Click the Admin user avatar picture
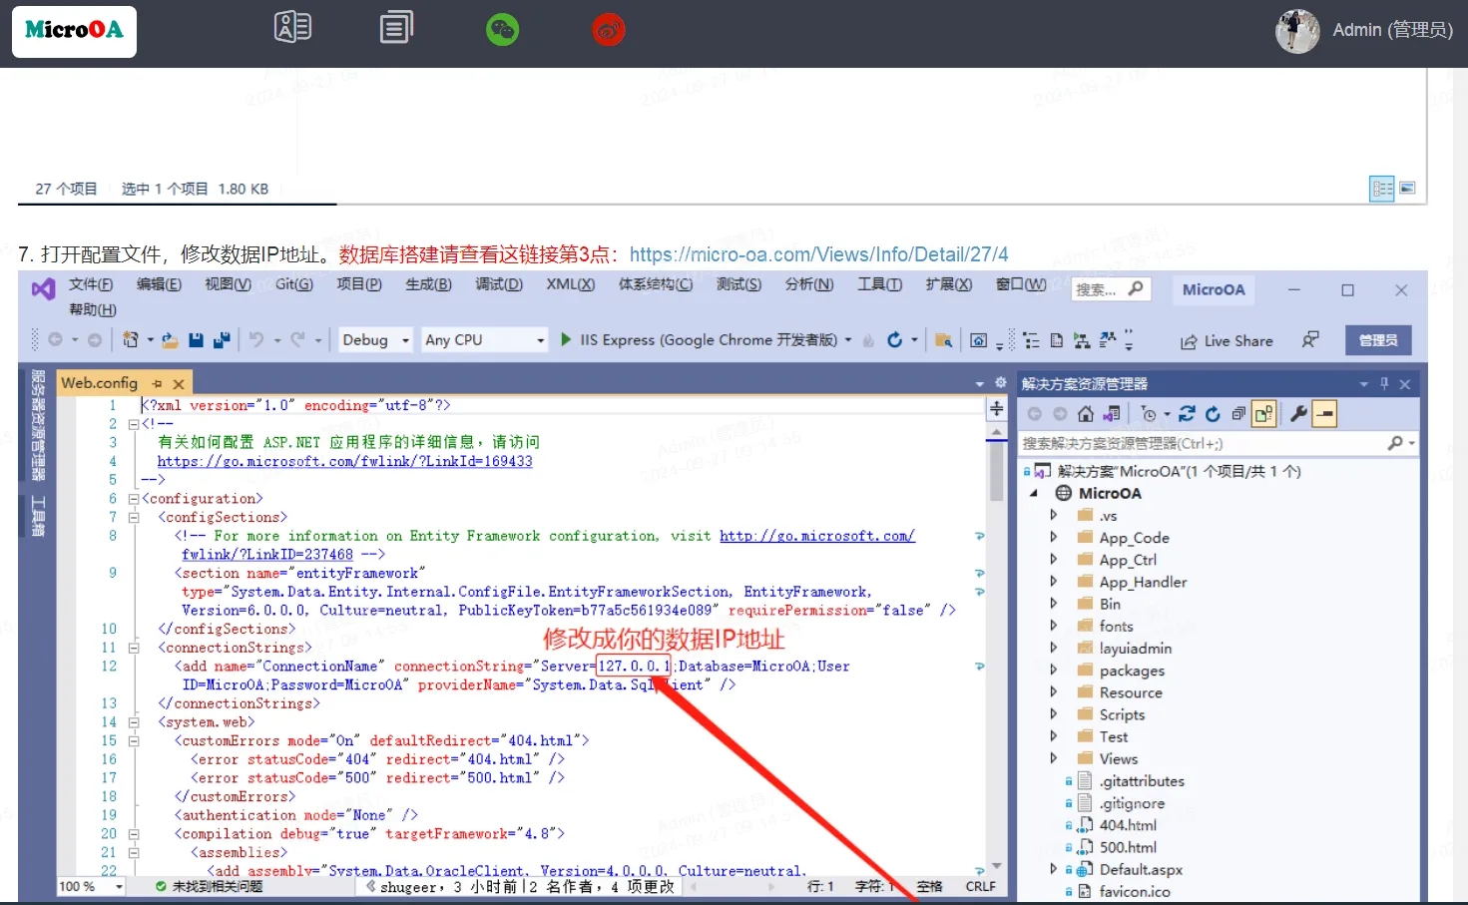This screenshot has height=905, width=1468. 1297,31
